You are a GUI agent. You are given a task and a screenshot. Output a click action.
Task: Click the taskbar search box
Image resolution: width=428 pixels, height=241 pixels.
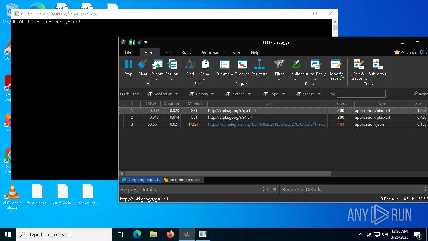click(x=64, y=234)
